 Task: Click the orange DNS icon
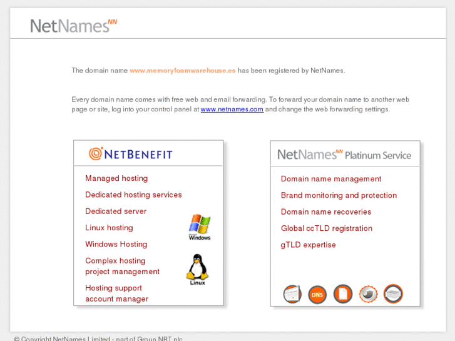[317, 295]
